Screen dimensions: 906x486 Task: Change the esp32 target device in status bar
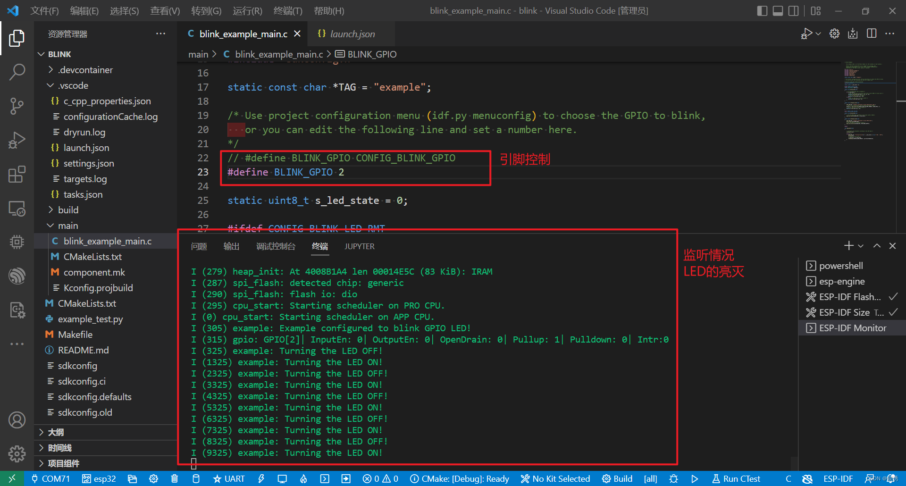tap(99, 478)
